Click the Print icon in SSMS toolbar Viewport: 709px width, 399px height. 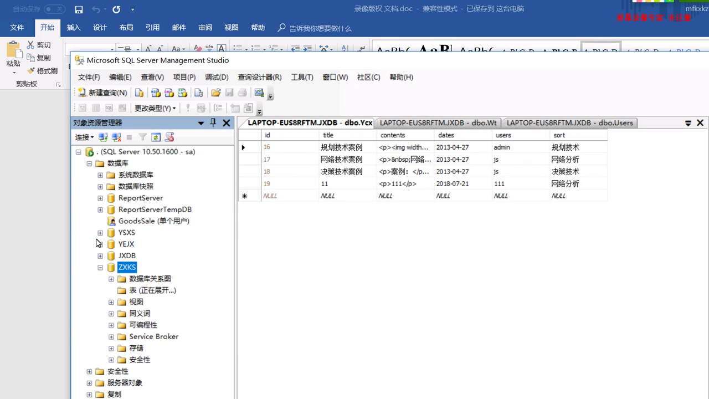pyautogui.click(x=242, y=93)
